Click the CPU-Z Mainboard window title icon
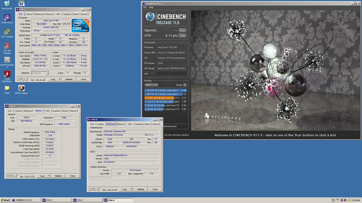362x203 pixels. click(x=89, y=119)
